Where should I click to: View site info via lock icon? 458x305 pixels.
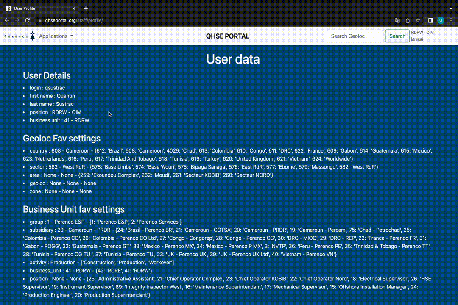point(40,20)
